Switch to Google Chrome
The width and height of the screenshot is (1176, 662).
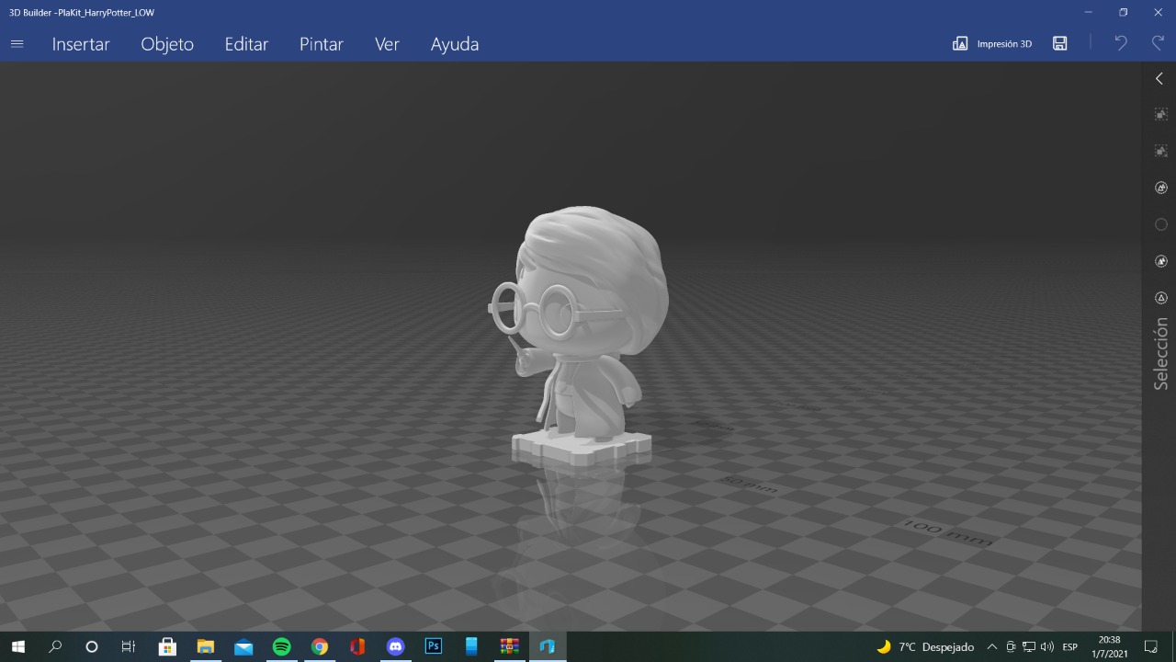[320, 646]
